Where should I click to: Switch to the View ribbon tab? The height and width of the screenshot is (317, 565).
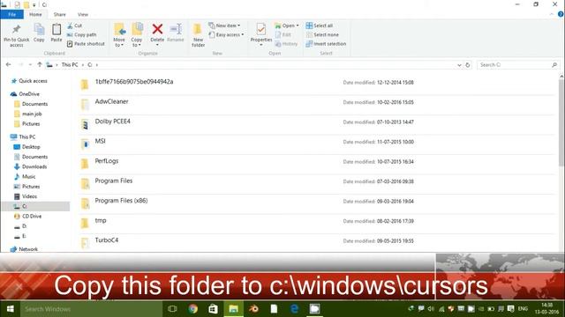pyautogui.click(x=83, y=14)
